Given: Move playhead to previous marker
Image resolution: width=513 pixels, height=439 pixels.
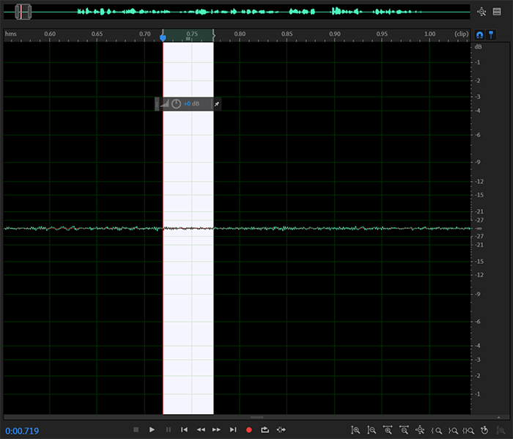Looking at the screenshot, I should click(x=184, y=429).
